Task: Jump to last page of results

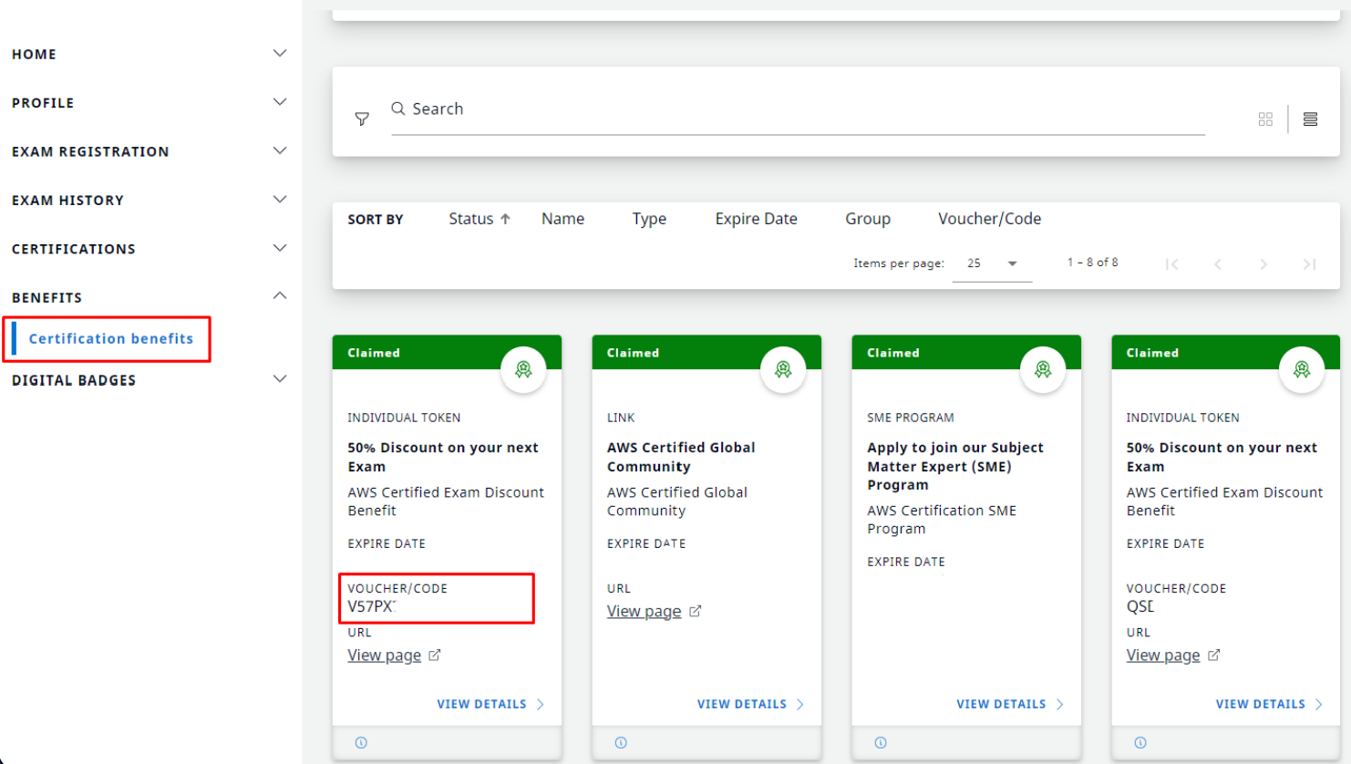Action: (x=1309, y=264)
